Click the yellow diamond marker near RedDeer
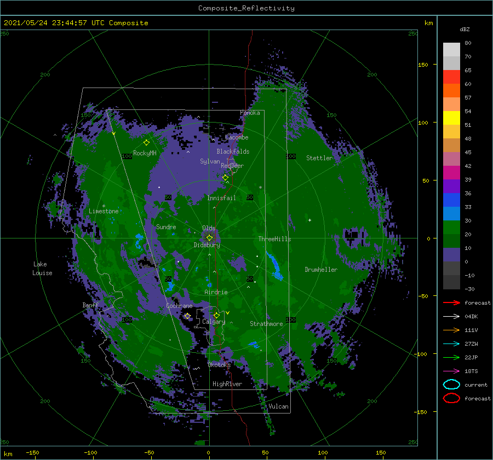 pyautogui.click(x=226, y=178)
